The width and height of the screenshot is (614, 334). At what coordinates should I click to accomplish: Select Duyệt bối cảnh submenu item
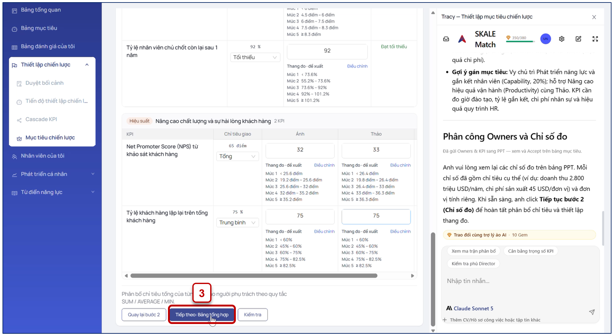44,83
